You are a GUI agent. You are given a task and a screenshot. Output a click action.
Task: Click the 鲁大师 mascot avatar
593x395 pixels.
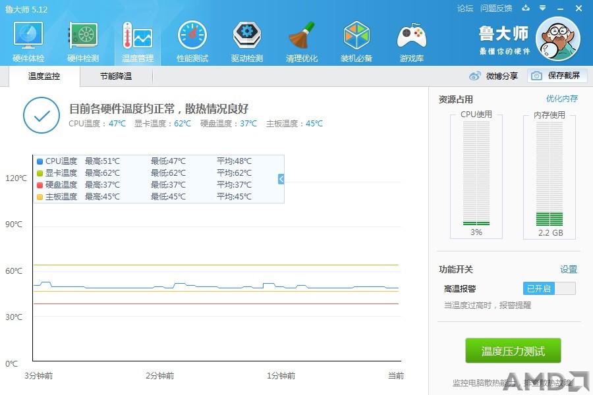[558, 39]
